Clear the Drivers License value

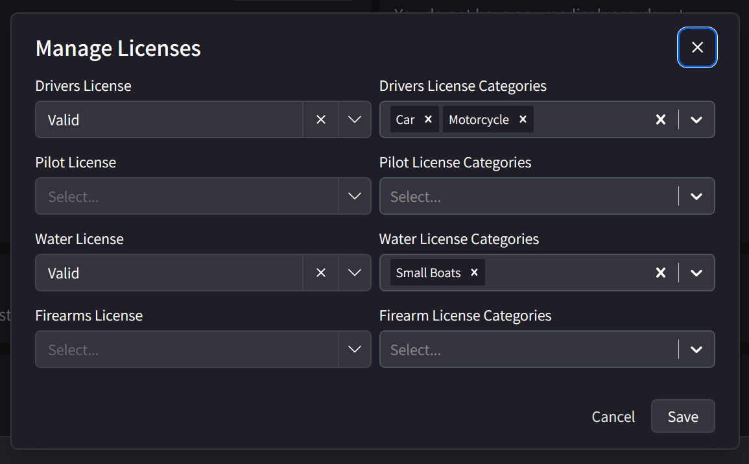[x=320, y=119]
